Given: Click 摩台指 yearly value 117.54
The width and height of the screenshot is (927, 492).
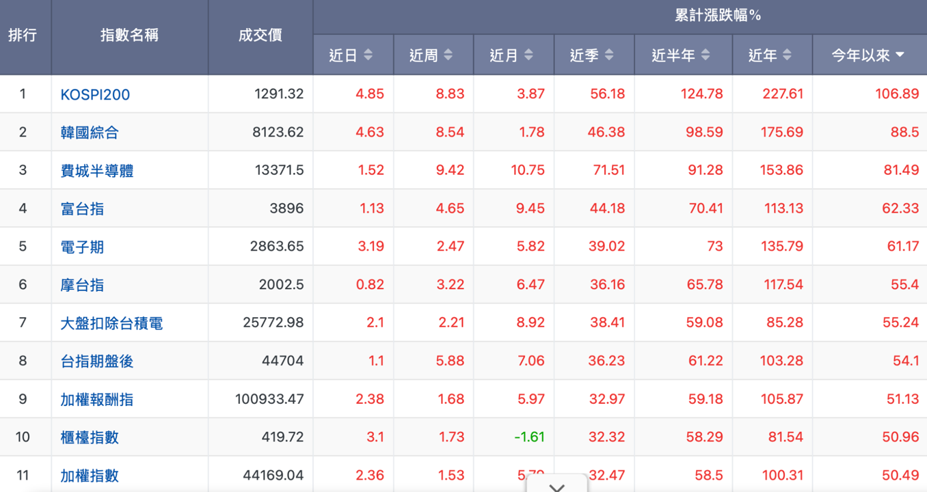Looking at the screenshot, I should pos(783,285).
